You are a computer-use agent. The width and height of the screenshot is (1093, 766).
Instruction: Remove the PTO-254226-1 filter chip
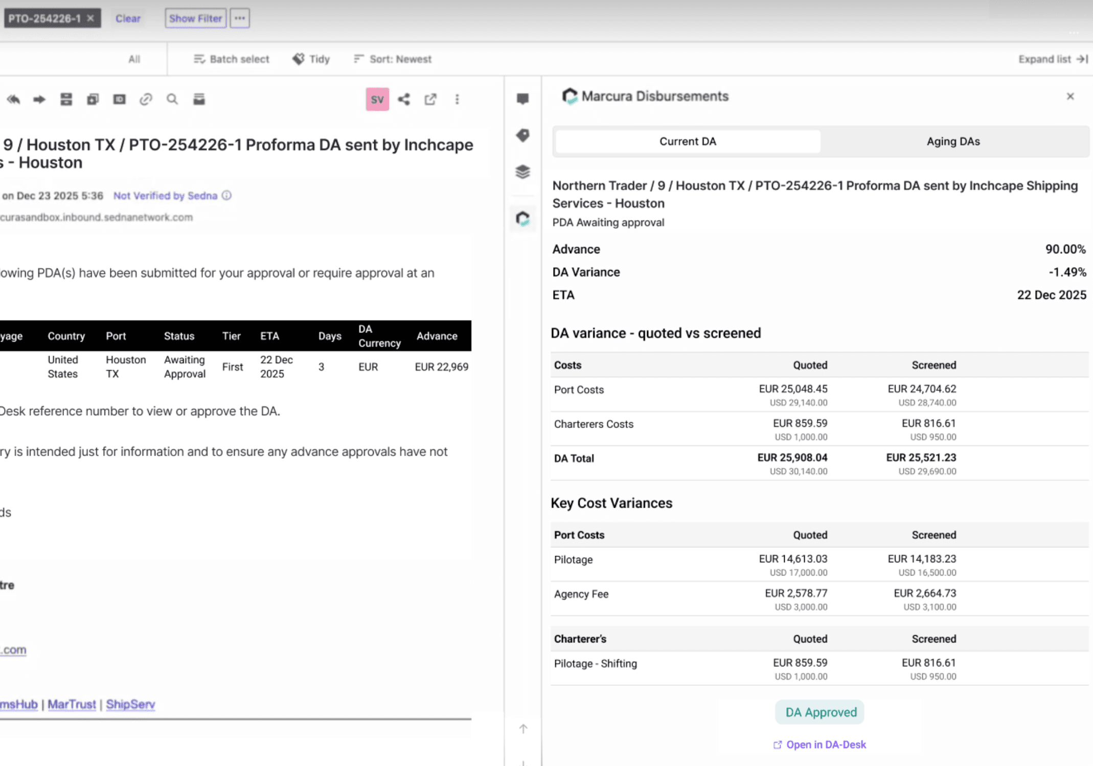coord(90,18)
